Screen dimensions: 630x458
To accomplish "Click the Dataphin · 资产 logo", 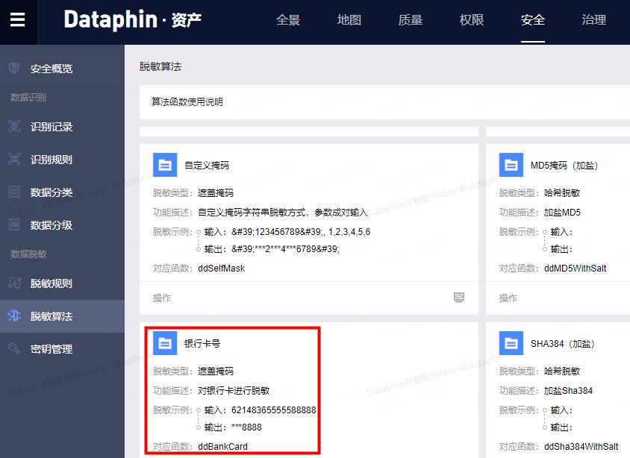I will click(x=131, y=20).
